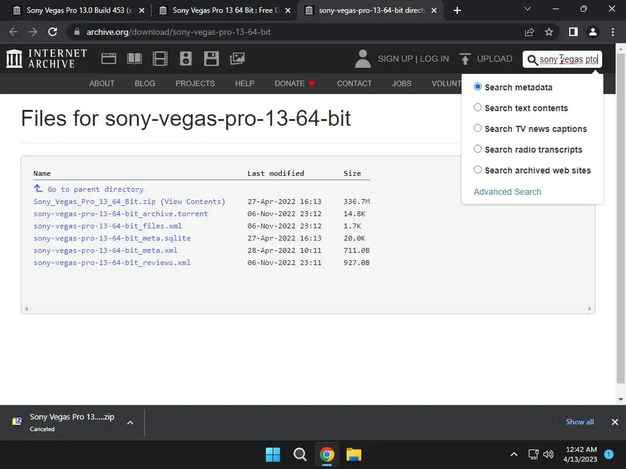Click the search magnifier icon in Archive

532,60
